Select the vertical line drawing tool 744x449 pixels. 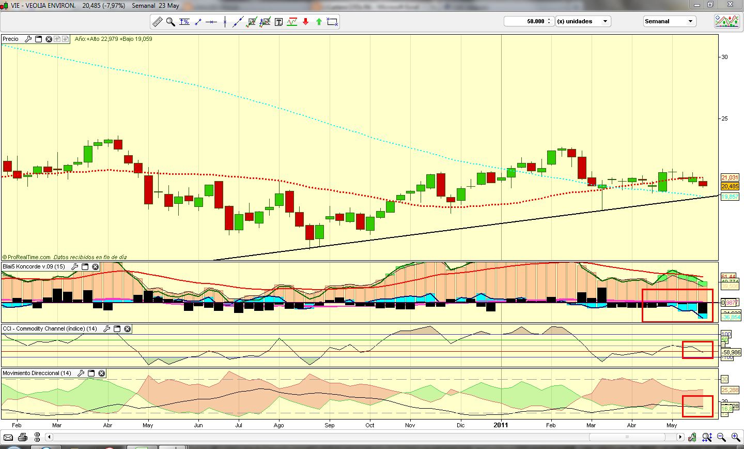pyautogui.click(x=225, y=22)
